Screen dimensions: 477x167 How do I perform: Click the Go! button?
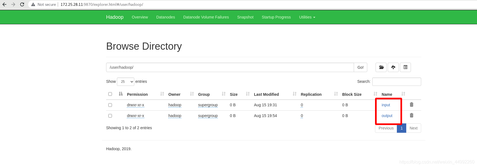[x=360, y=67]
